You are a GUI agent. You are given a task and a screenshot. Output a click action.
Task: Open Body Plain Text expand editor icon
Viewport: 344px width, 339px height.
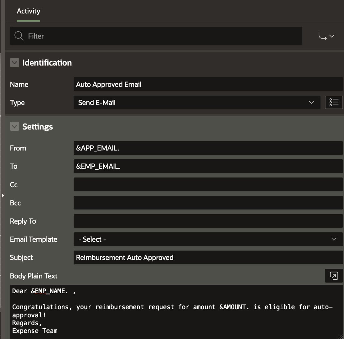334,276
